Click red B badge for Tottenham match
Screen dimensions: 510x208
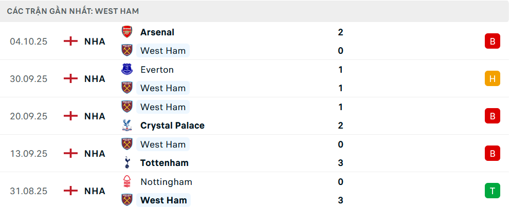[x=492, y=153]
